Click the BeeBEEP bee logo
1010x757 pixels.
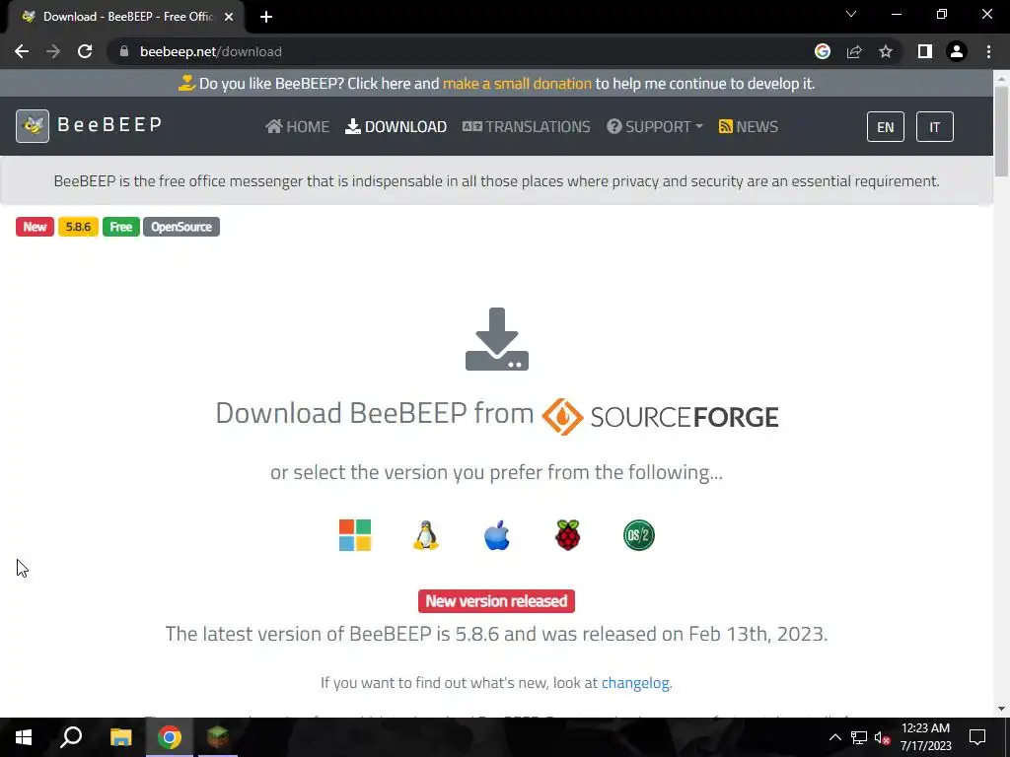click(x=33, y=126)
